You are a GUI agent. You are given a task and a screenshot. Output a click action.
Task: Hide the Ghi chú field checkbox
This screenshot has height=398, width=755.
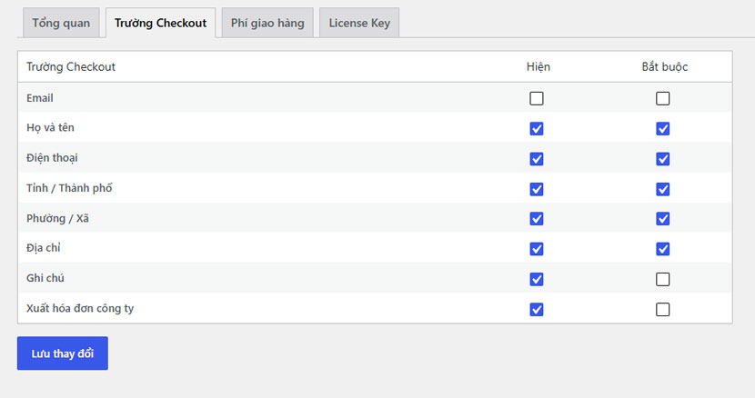click(x=537, y=279)
